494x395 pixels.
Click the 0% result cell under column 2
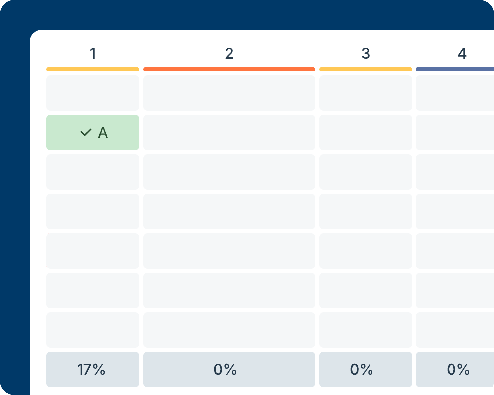(x=229, y=369)
